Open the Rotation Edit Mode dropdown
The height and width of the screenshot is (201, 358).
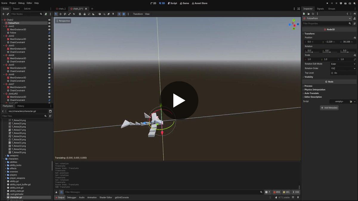[x=343, y=64]
